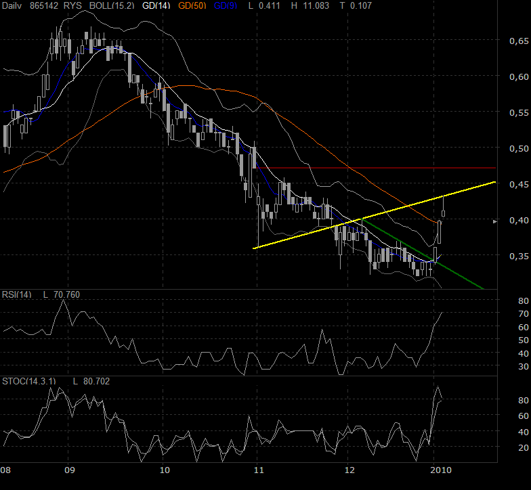Screen dimensions: 531x490
Task: Click the 0,65 price level on the axis
Action: click(517, 41)
